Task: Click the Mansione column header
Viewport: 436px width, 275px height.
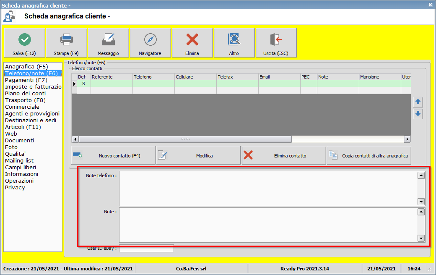Action: click(380, 77)
